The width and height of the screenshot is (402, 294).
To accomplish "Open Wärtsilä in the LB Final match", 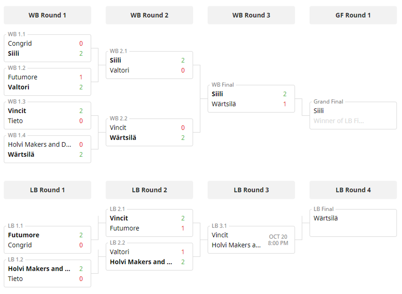I will click(x=326, y=218).
